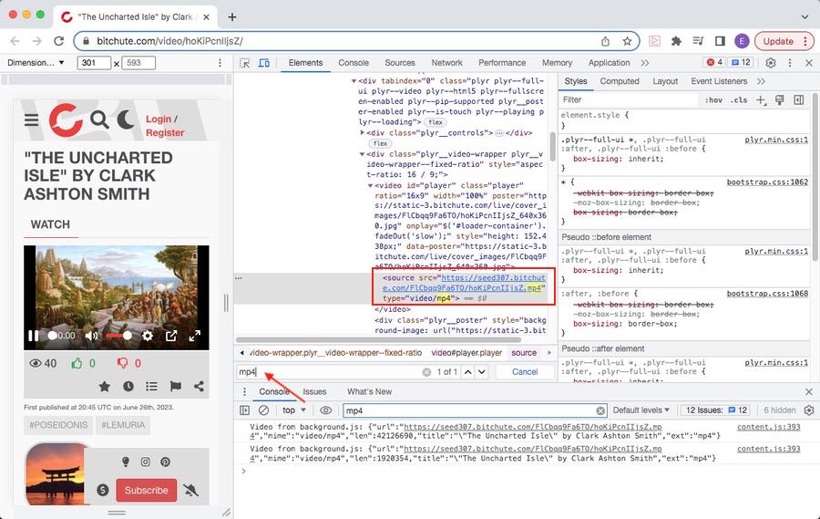Viewport: 820px width, 519px height.
Task: Click the Login link
Action: pyautogui.click(x=159, y=119)
